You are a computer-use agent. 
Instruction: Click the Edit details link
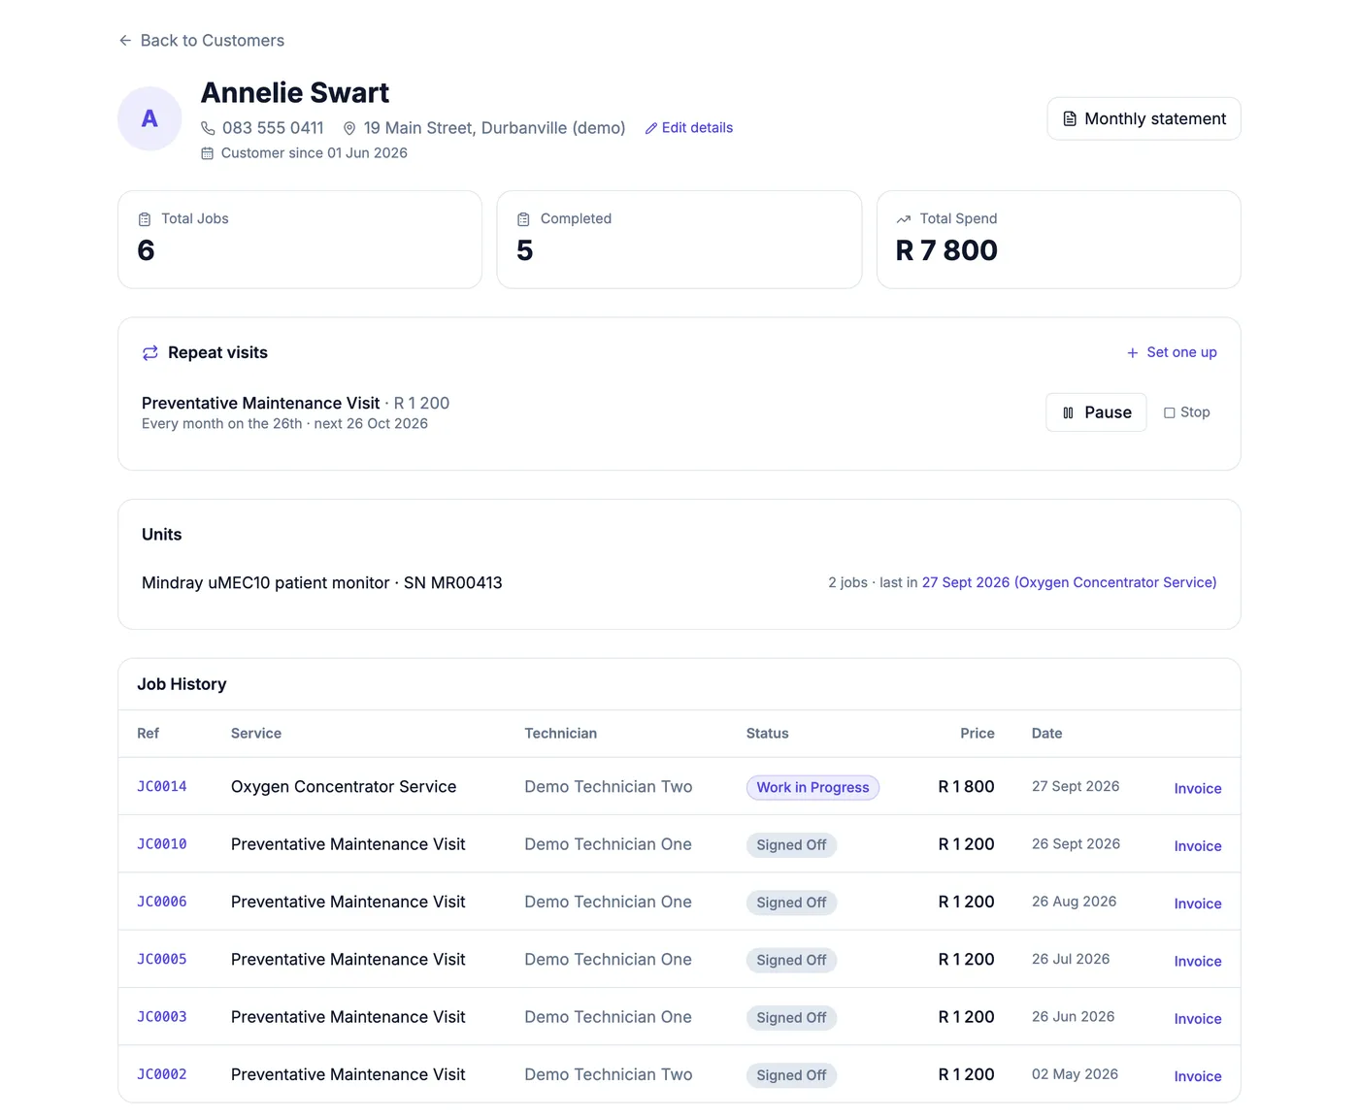point(689,128)
